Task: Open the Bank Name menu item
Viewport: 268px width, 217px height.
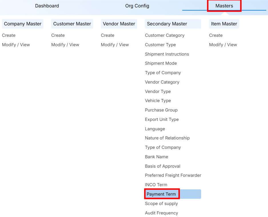Action: [156, 157]
